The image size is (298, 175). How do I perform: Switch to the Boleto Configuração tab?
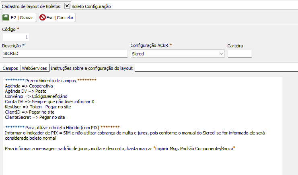[91, 6]
